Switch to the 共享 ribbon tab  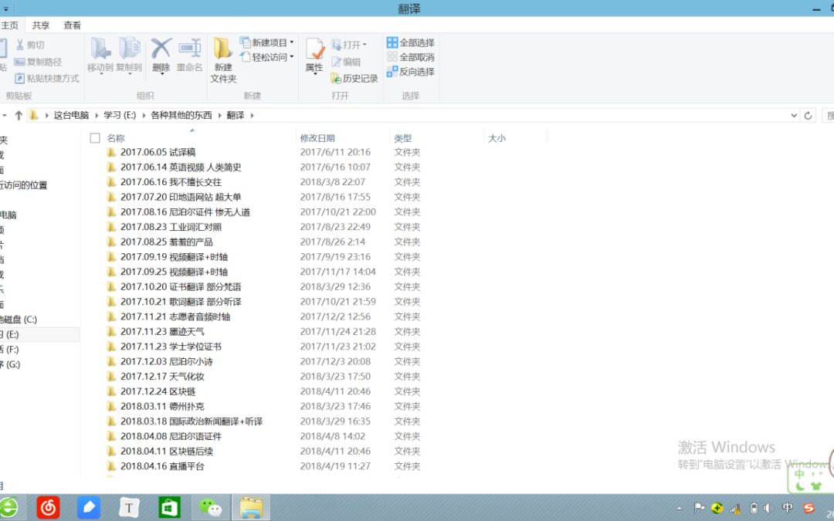click(41, 25)
